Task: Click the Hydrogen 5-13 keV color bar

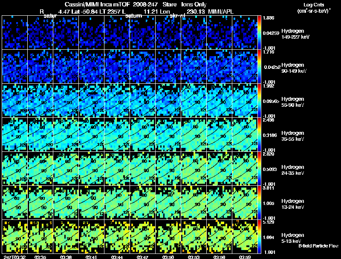Action: 259,236
